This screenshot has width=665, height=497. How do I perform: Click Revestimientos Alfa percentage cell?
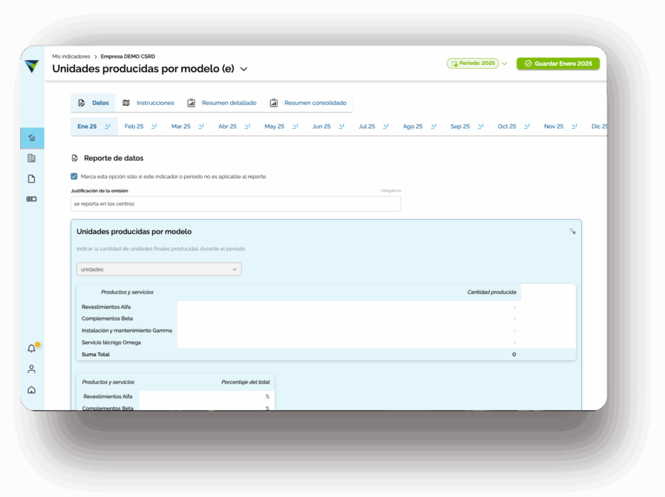(206, 396)
